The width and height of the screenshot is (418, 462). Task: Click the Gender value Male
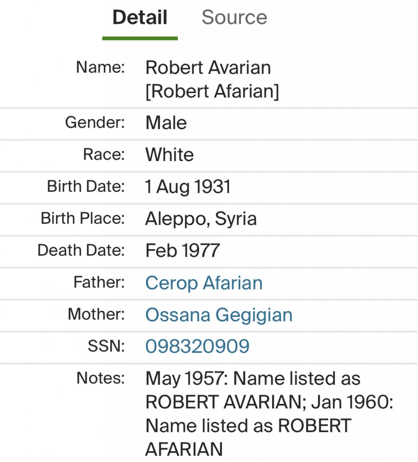[166, 123]
